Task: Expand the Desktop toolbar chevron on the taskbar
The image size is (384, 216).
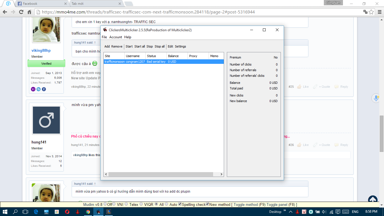Action: point(285,211)
